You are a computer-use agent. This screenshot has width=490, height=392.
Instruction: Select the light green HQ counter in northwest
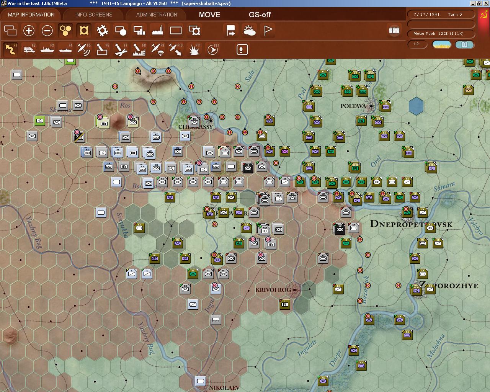[39, 121]
